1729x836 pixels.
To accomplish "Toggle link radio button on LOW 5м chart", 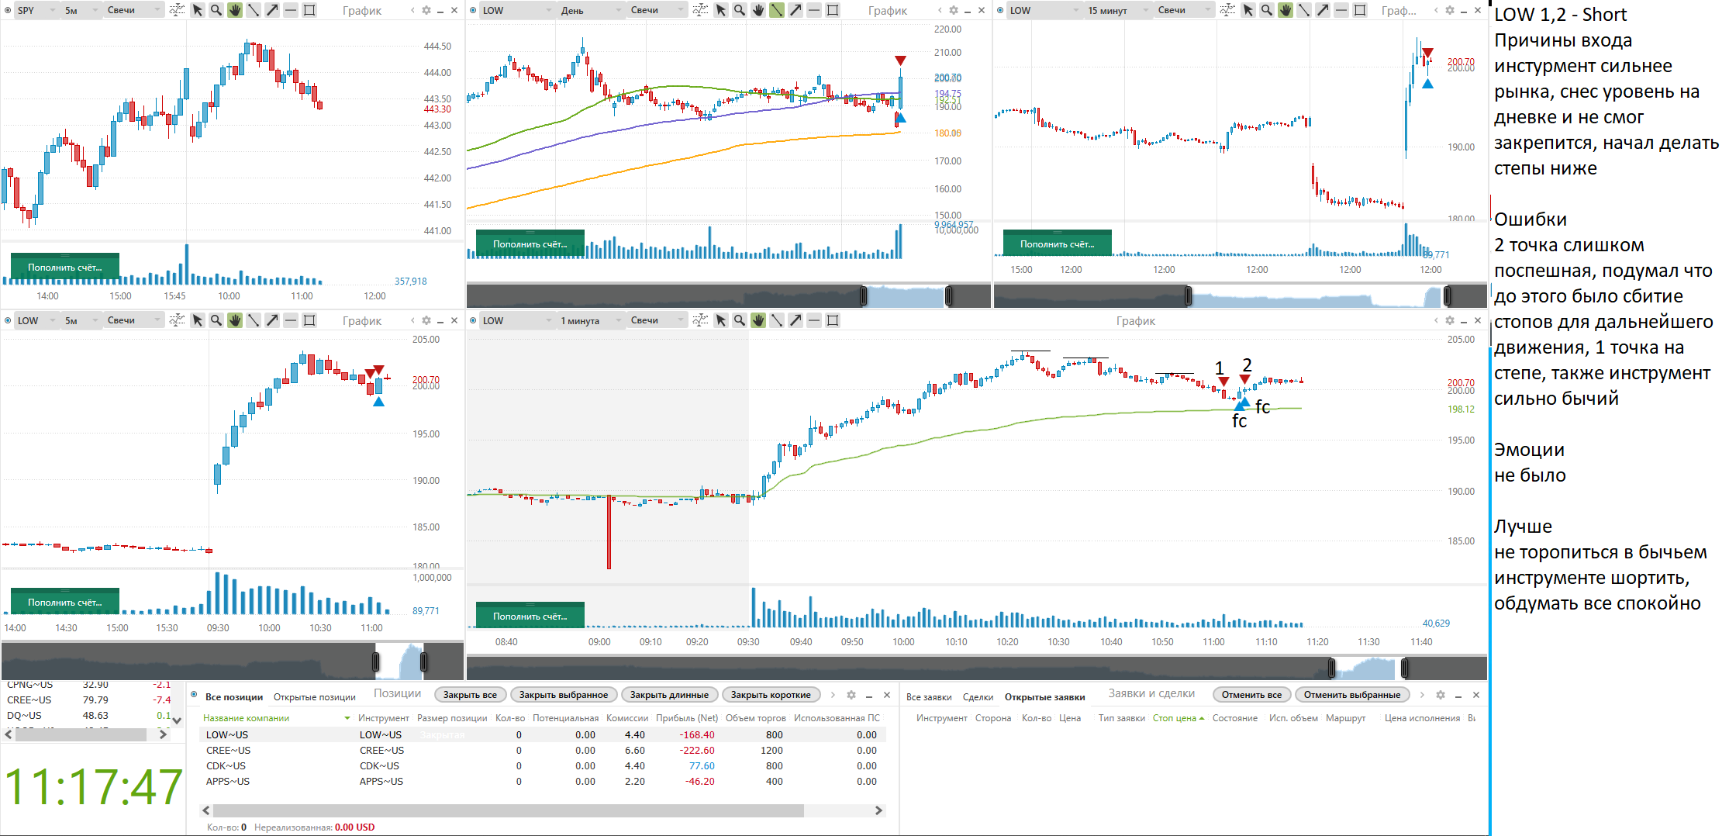I will tap(8, 320).
